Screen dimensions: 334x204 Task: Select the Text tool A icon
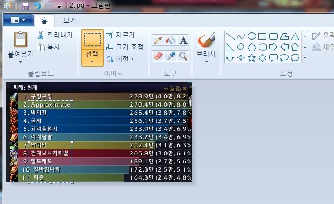point(183,40)
